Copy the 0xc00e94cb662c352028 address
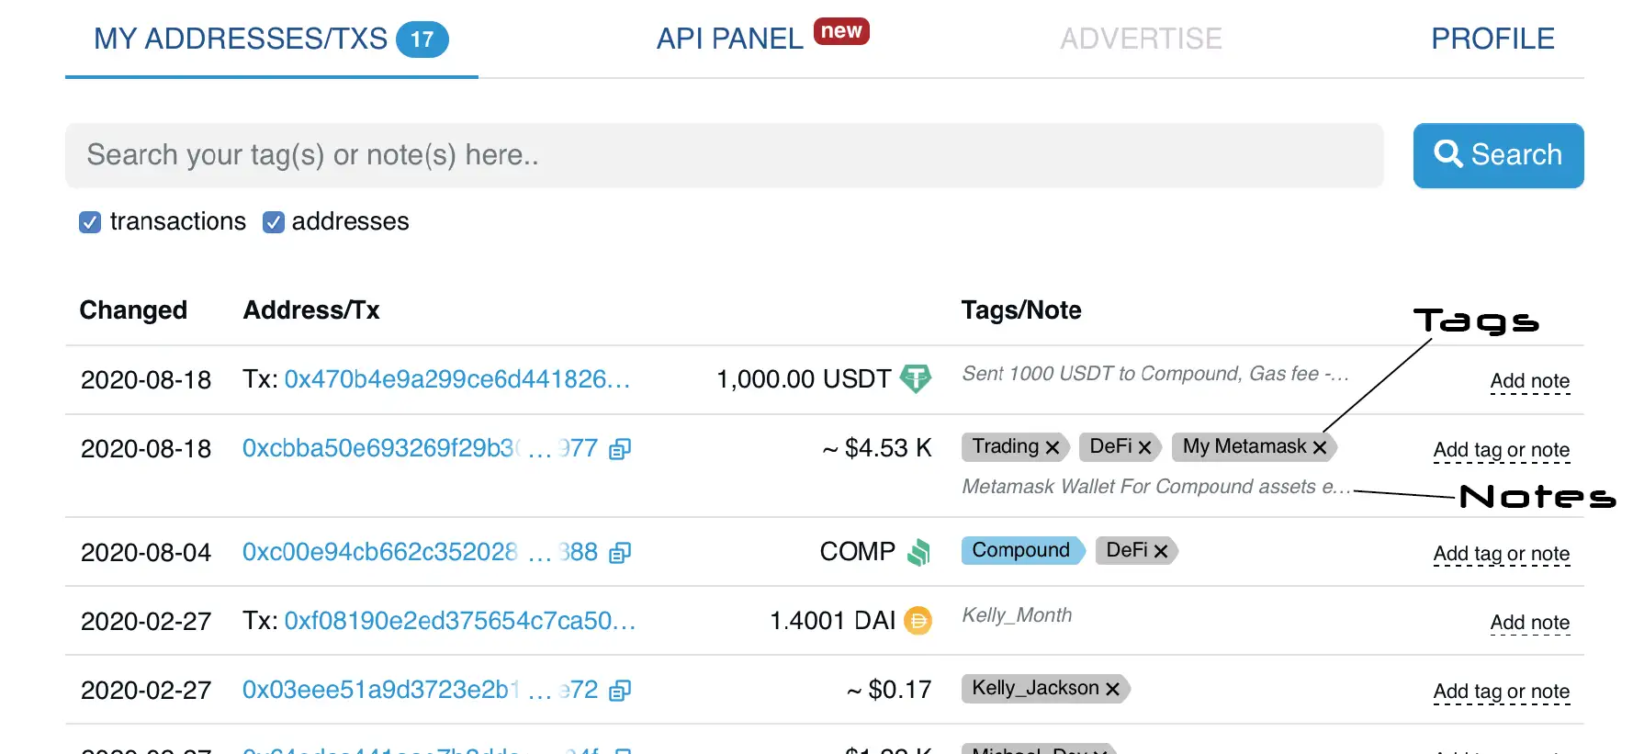Image resolution: width=1644 pixels, height=754 pixels. tap(620, 553)
